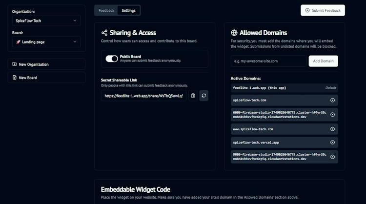Click the Add Domain button
366x204 pixels.
tap(323, 61)
